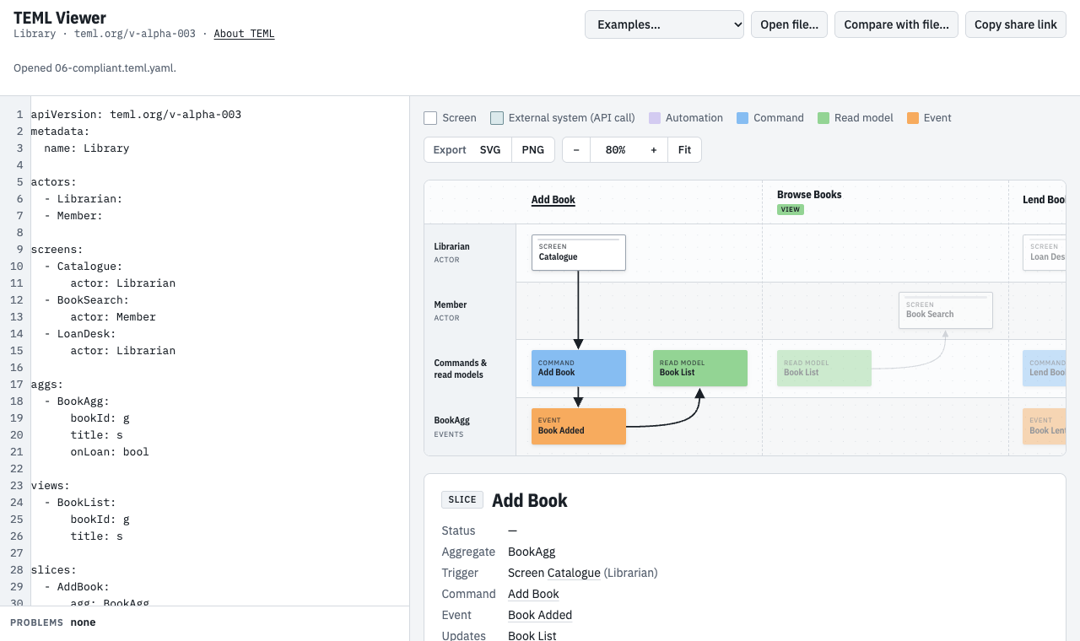The width and height of the screenshot is (1080, 641).
Task: Click the '- BookSearch:' code line
Action: click(x=87, y=299)
